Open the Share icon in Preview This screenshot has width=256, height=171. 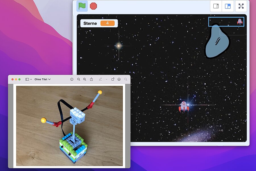(x=91, y=79)
